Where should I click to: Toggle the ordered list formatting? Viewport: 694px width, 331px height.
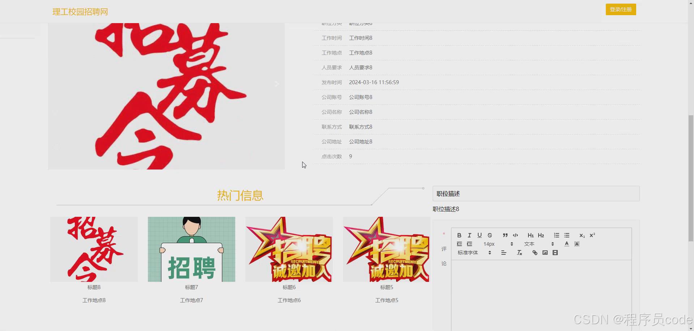click(x=556, y=235)
